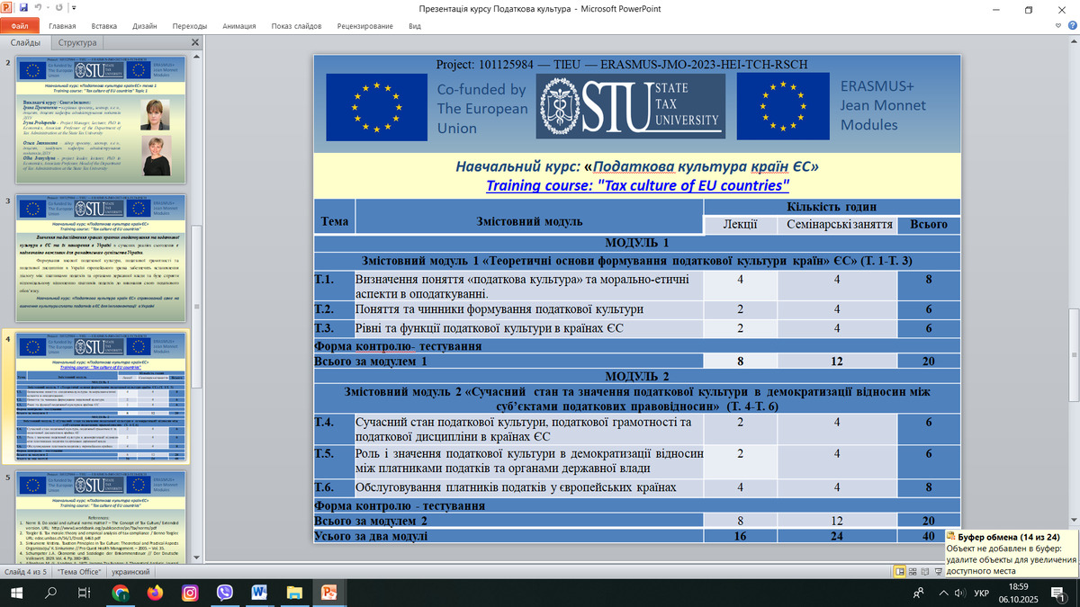
Task: Close the slides thumbnail pane
Action: [195, 43]
